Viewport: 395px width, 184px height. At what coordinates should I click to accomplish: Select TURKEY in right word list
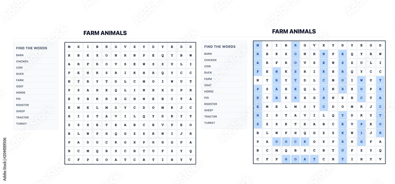click(x=210, y=123)
